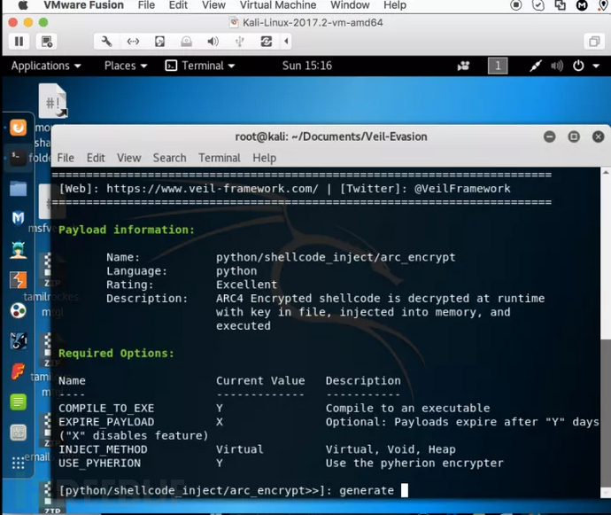Launch Maltego M icon in the dock
The height and width of the screenshot is (515, 611).
tap(18, 218)
